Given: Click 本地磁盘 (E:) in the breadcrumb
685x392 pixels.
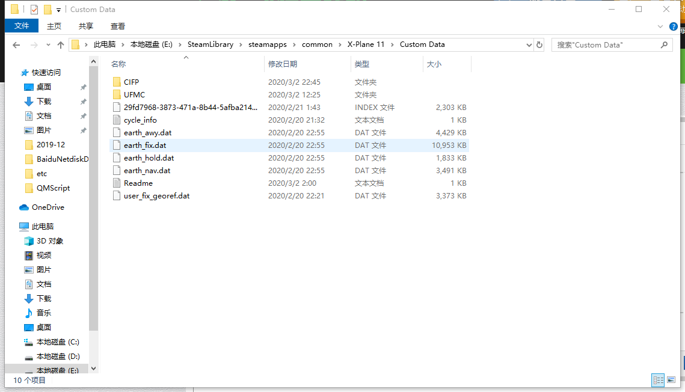Looking at the screenshot, I should click(x=151, y=44).
